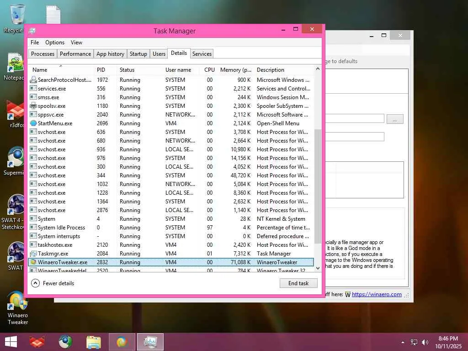
Task: Click the browse '...' button in Winaero Tweaker
Action: coord(395,119)
